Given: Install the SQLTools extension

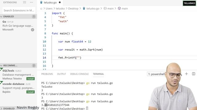Looking at the screenshot, I should [x=30, y=79].
